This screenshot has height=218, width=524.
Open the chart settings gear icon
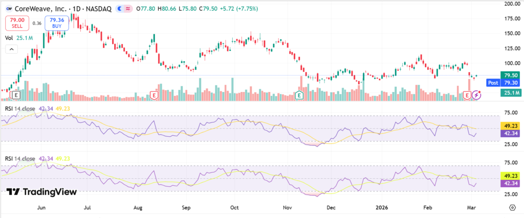(x=512, y=208)
